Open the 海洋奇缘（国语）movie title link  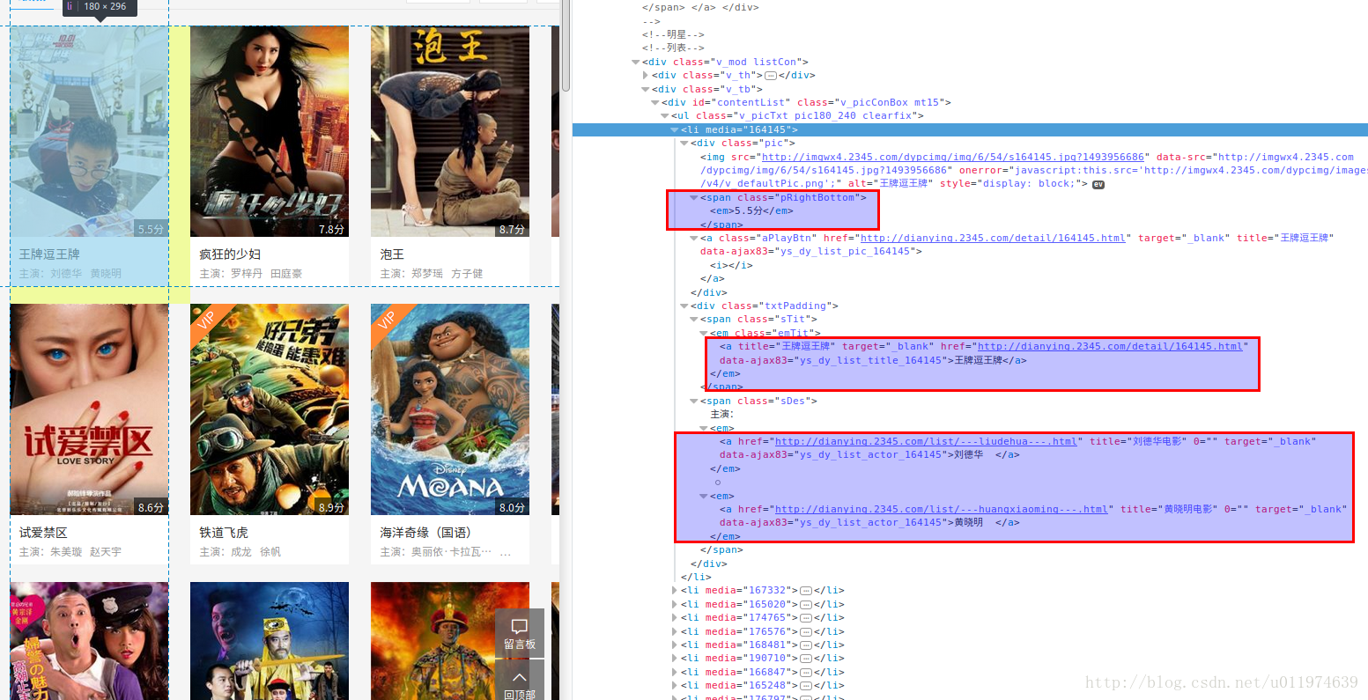coord(425,533)
